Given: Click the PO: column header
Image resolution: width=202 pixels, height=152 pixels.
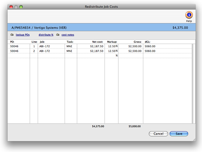Looking at the screenshot, I should point(12,42).
